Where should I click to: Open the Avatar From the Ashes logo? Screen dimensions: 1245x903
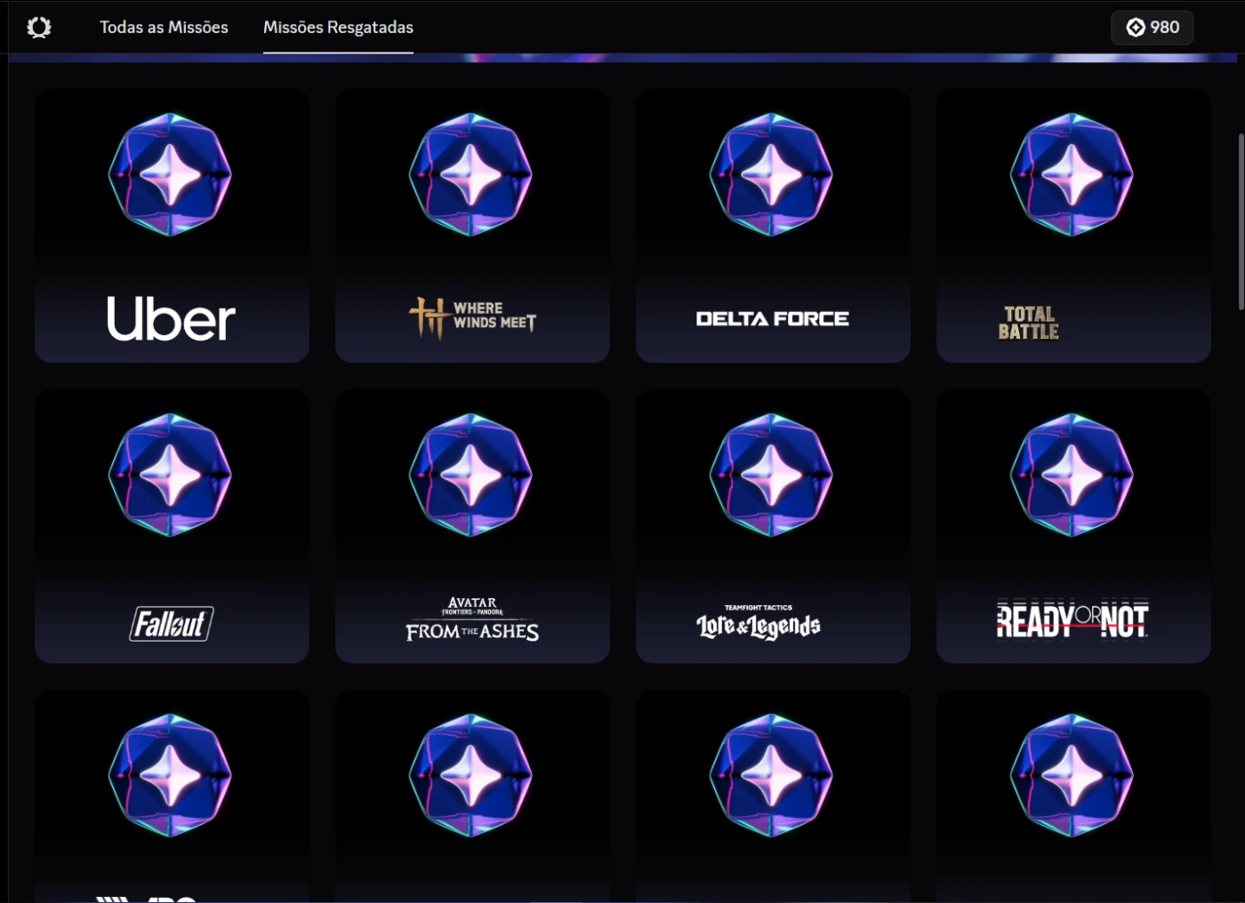point(472,620)
